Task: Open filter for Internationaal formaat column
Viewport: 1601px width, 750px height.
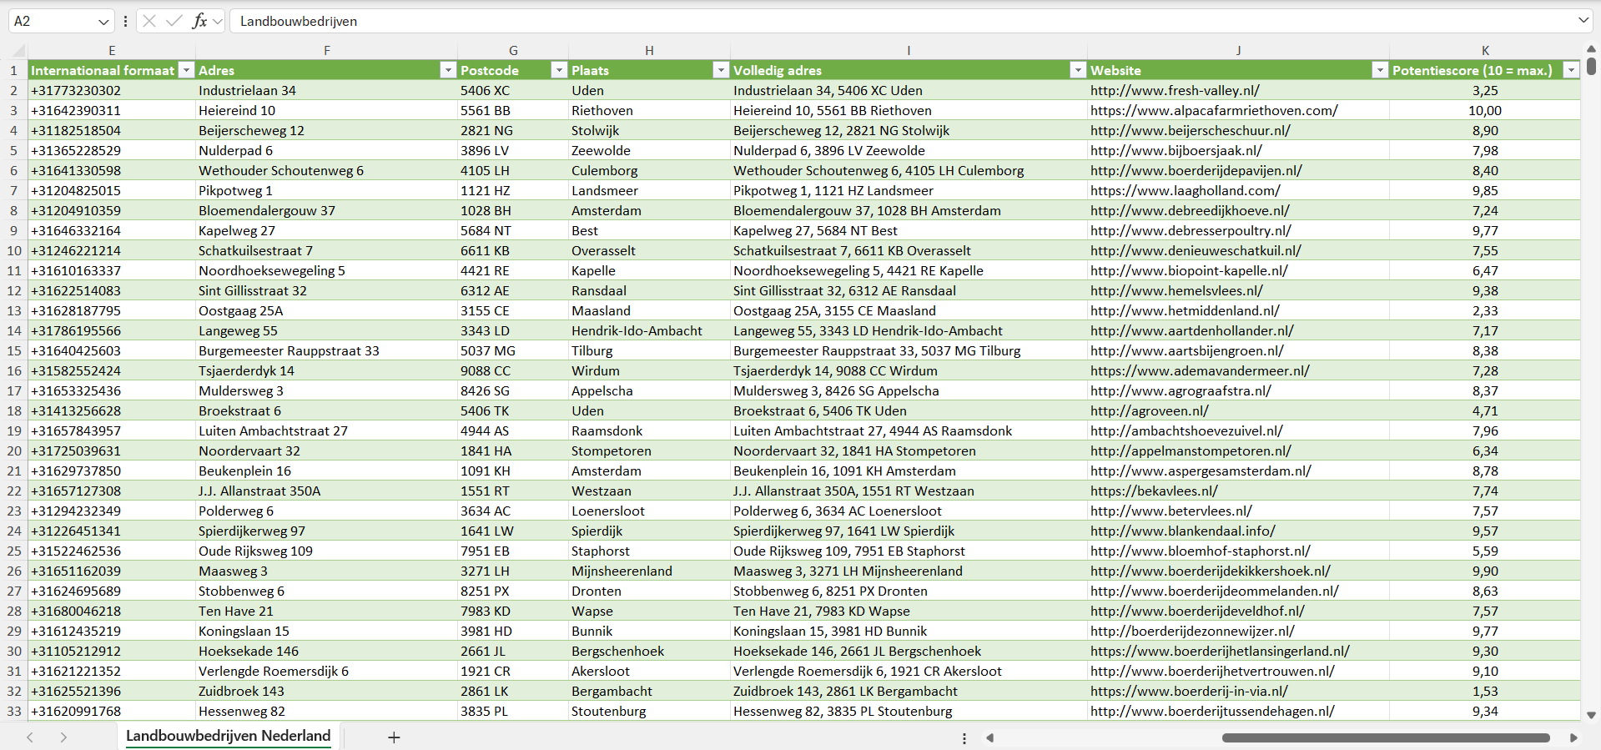Action: [x=187, y=70]
